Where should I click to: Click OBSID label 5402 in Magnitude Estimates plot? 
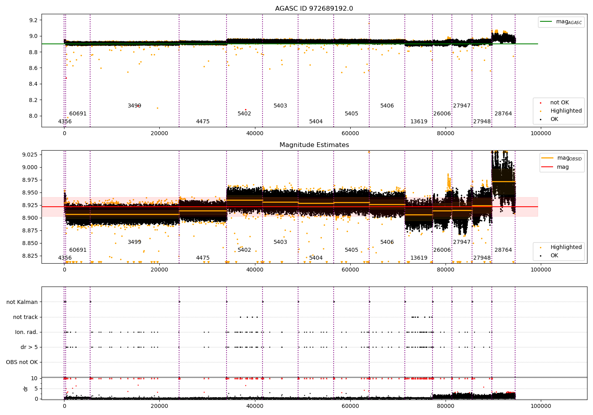coord(244,250)
